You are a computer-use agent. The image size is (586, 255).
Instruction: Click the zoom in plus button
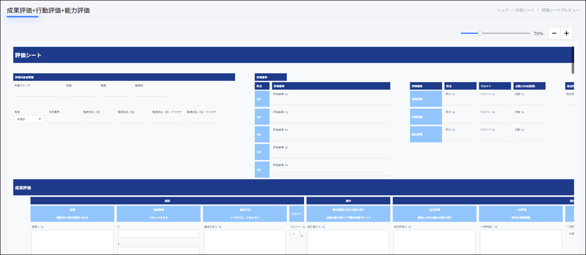coord(566,33)
